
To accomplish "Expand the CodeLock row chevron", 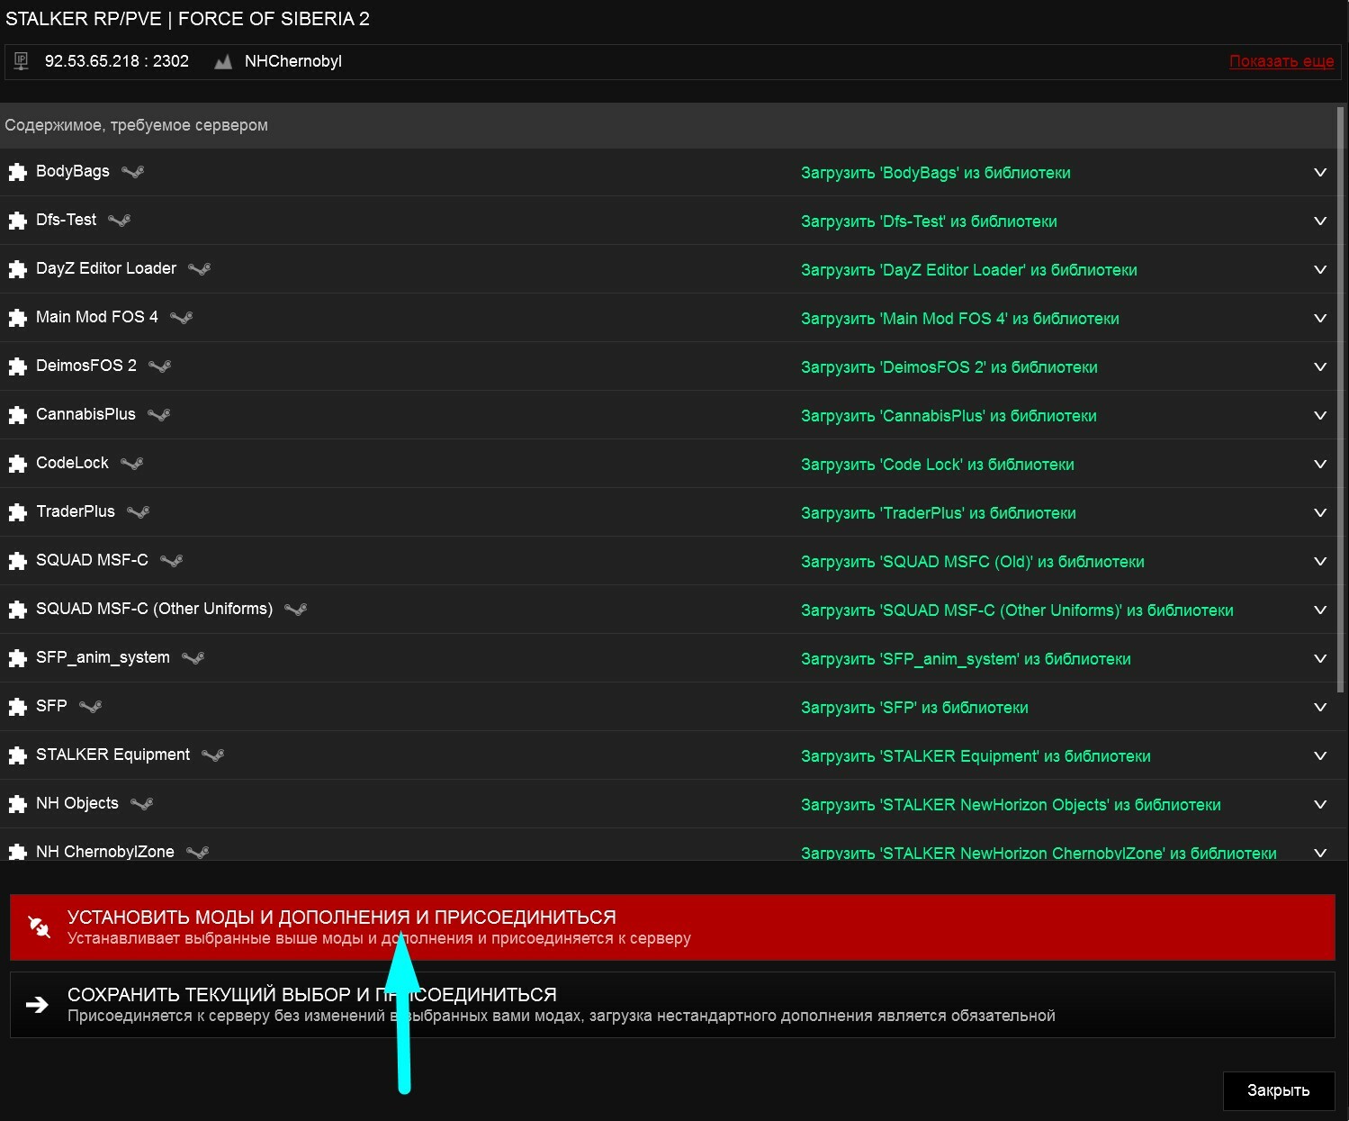I will 1320,464.
